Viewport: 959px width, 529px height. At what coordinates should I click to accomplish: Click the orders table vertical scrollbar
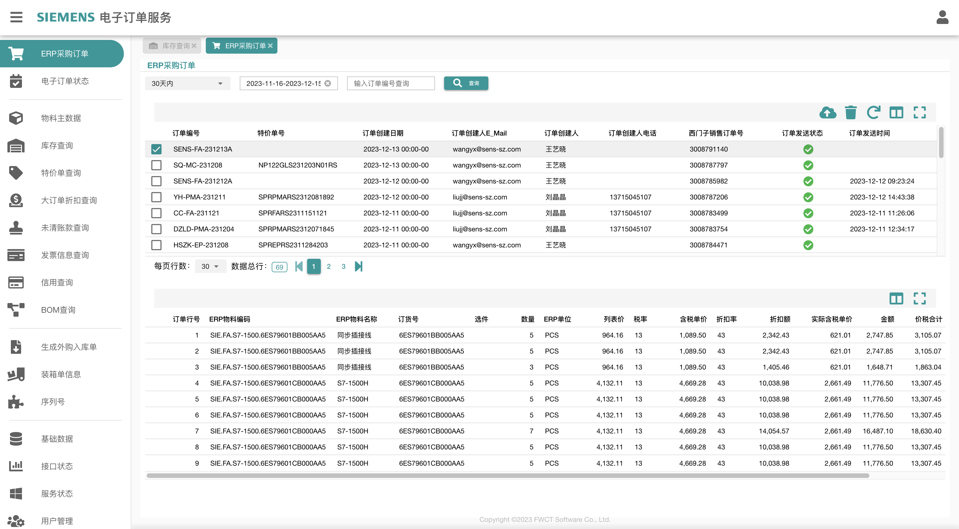(x=941, y=143)
